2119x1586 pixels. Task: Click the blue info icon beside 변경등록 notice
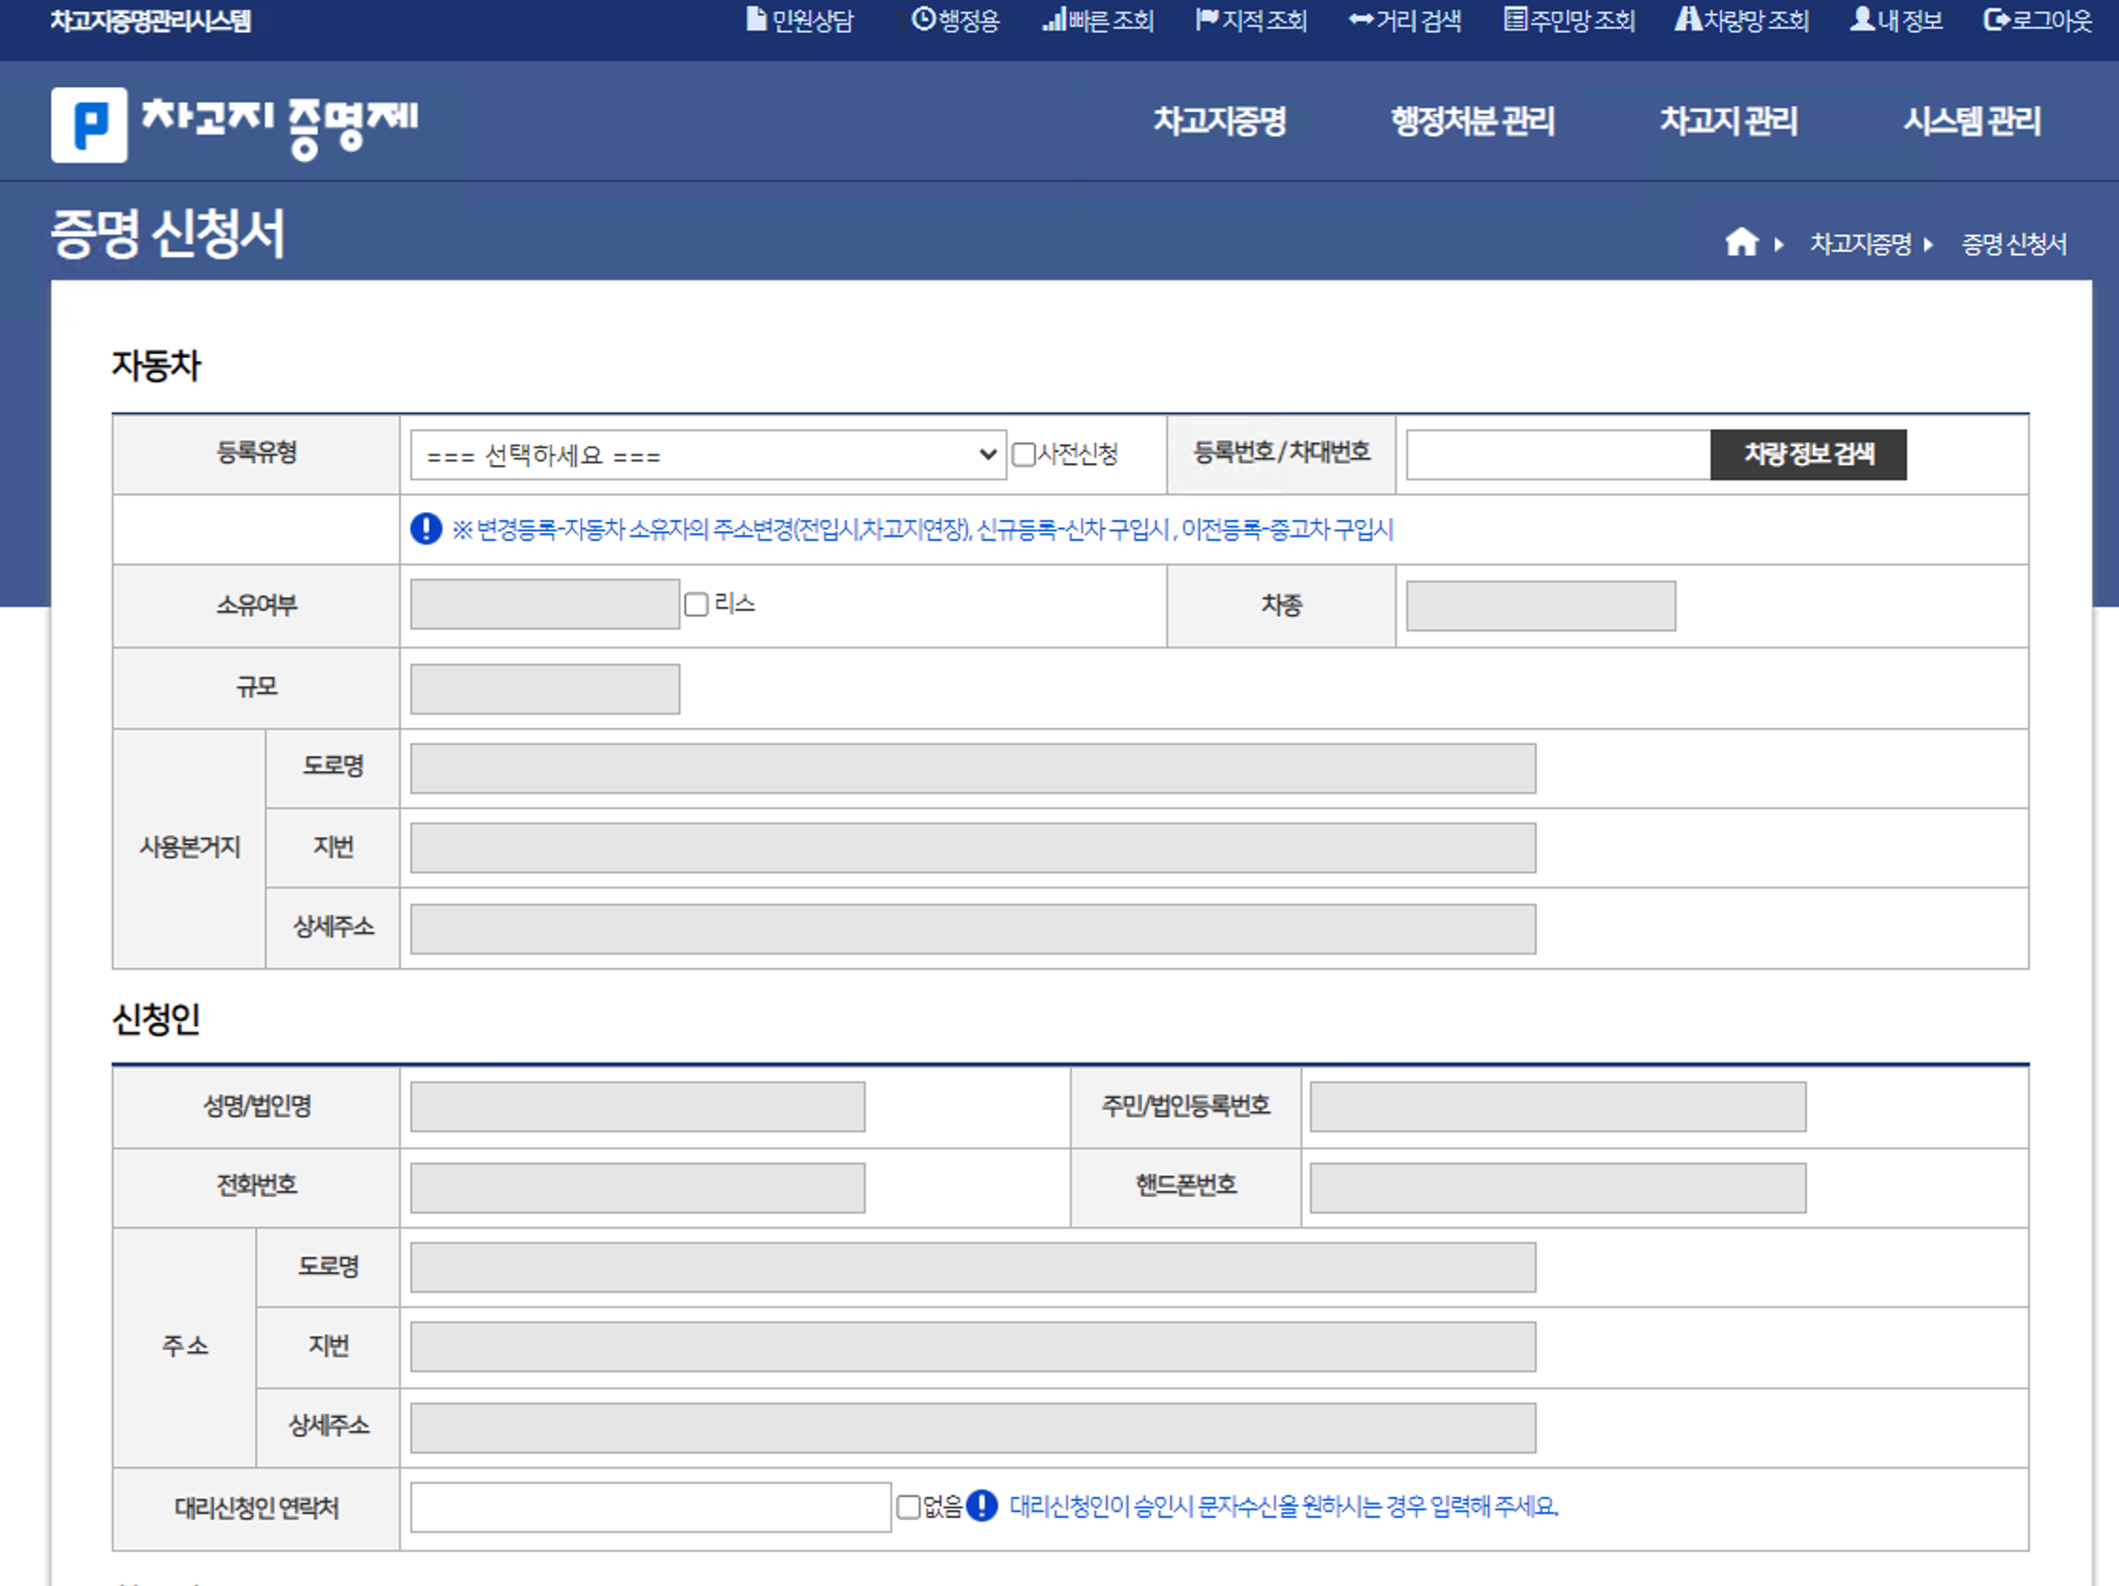(x=425, y=528)
